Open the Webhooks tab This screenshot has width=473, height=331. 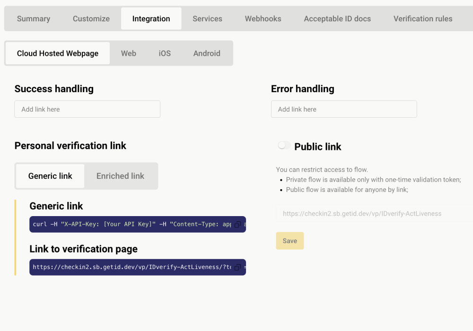coord(263,19)
